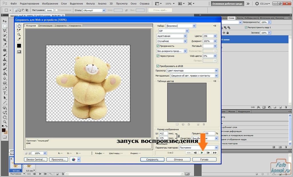
Task: Select the Crop tool in main toolbar
Action: (5, 40)
